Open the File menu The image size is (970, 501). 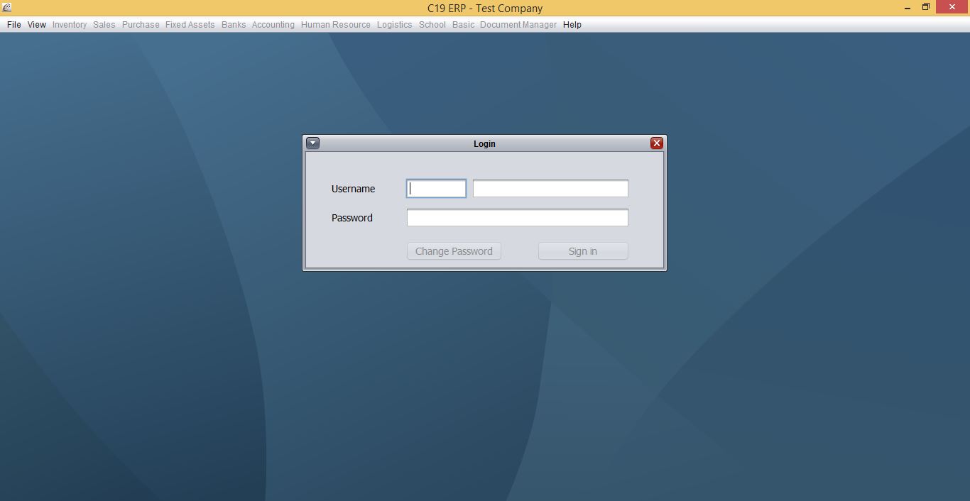coord(13,25)
